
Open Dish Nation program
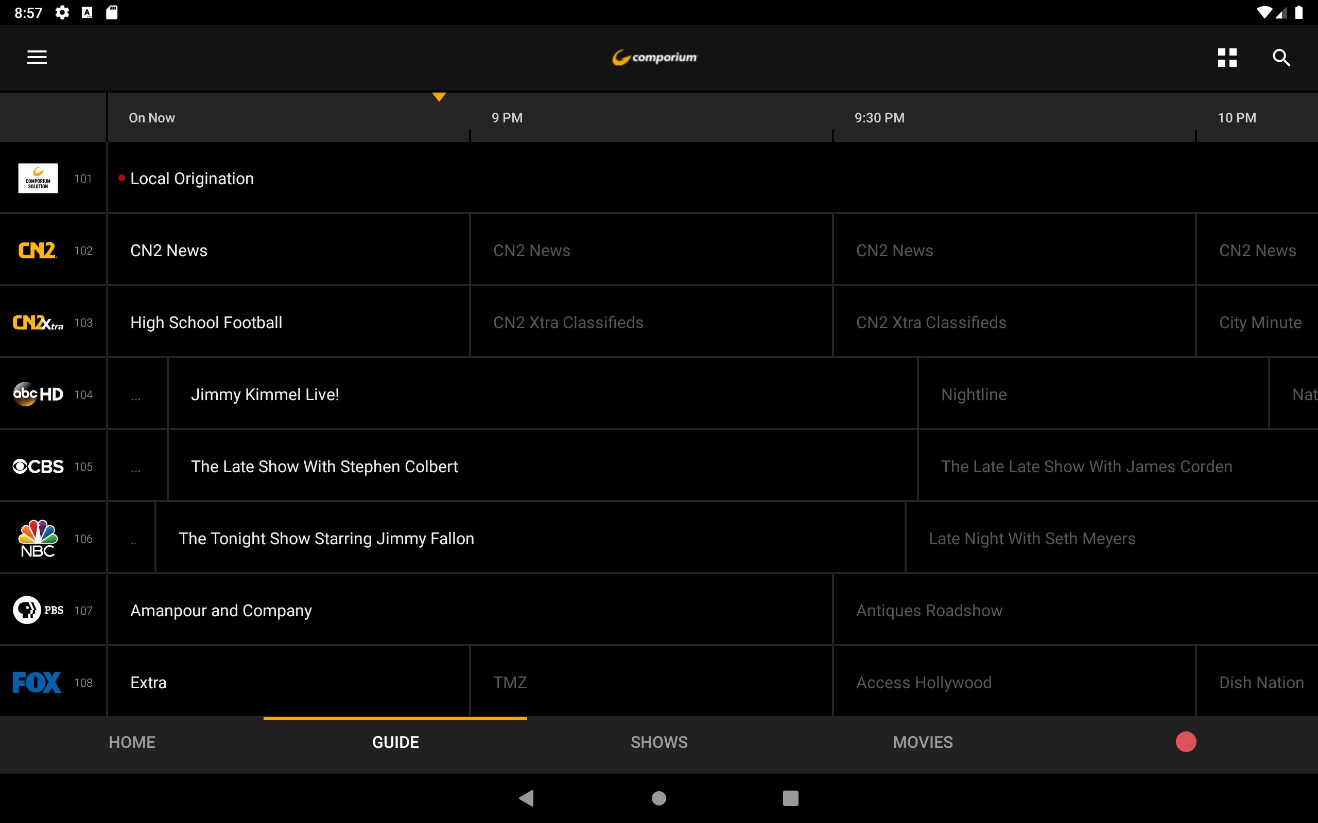1257,683
